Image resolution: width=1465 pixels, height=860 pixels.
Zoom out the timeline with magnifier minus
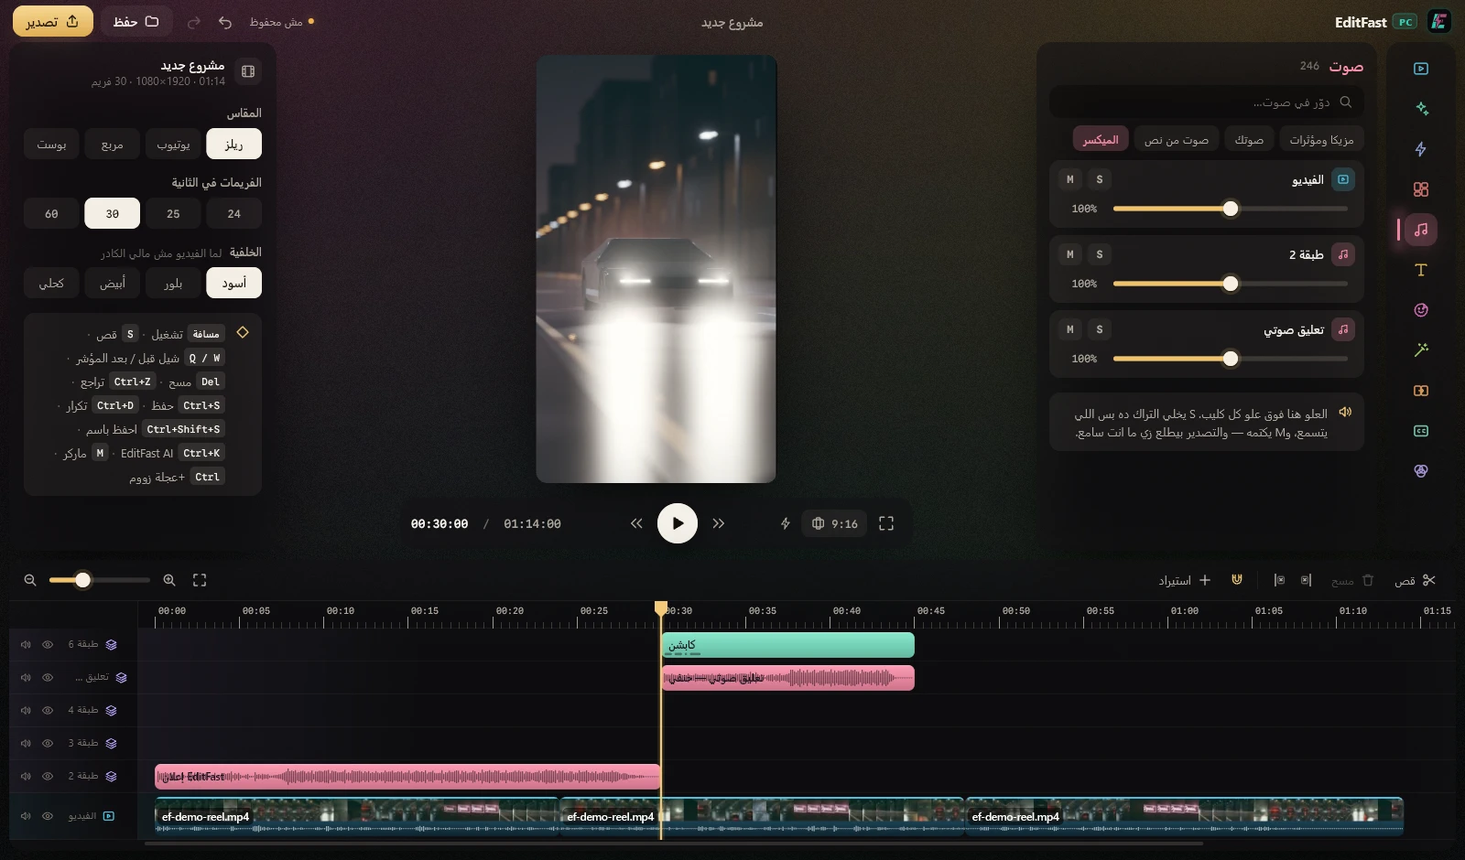point(30,580)
